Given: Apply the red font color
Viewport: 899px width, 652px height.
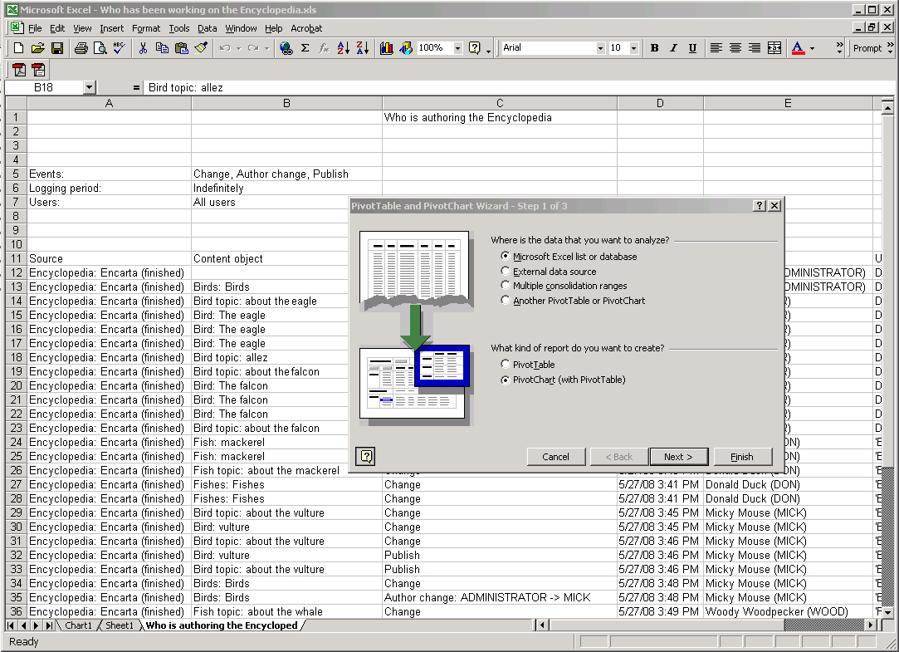Looking at the screenshot, I should click(798, 48).
